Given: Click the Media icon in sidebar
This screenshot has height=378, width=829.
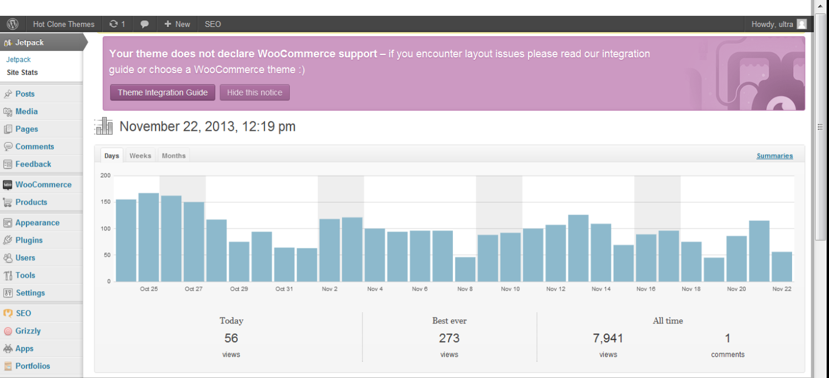Looking at the screenshot, I should click(8, 111).
